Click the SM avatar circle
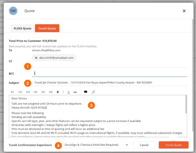Screen dimensions: 196x153 point(13,11)
